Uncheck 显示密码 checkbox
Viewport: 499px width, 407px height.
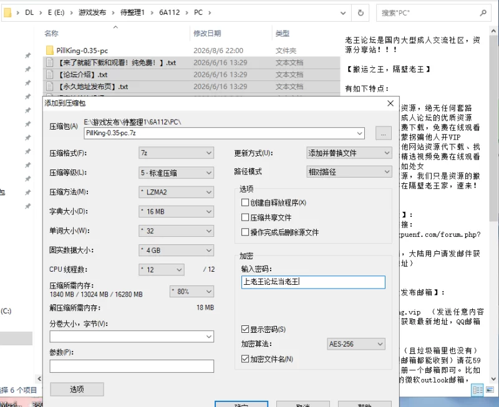(x=245, y=329)
